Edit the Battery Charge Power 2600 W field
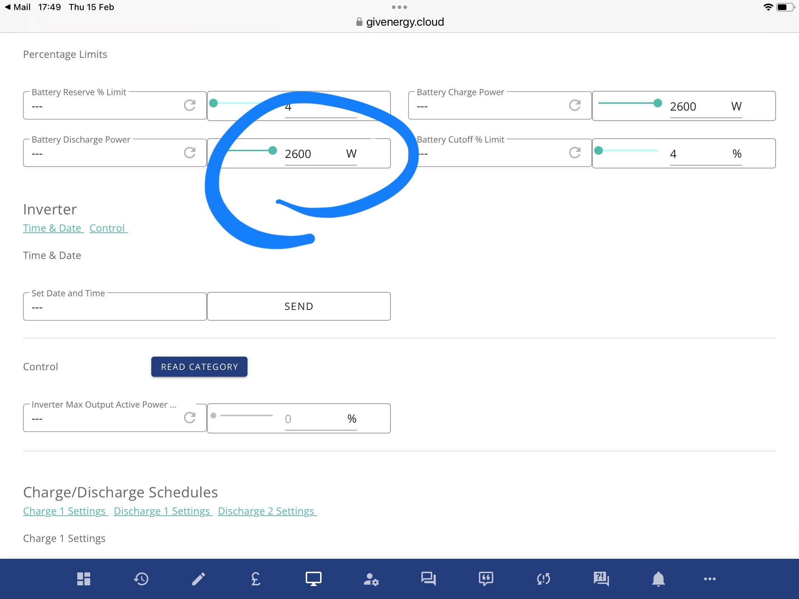The width and height of the screenshot is (799, 599). (x=706, y=107)
